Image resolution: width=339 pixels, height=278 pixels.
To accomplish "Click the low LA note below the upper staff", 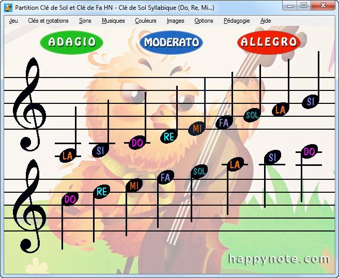I will point(68,156).
